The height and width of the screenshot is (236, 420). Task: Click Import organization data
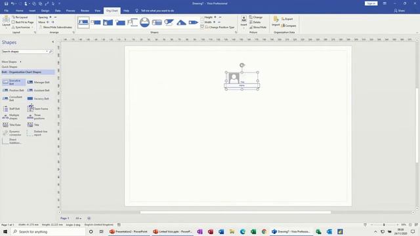[276, 22]
